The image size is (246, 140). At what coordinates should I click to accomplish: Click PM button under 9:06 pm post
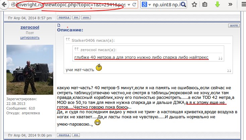[x=76, y=135]
